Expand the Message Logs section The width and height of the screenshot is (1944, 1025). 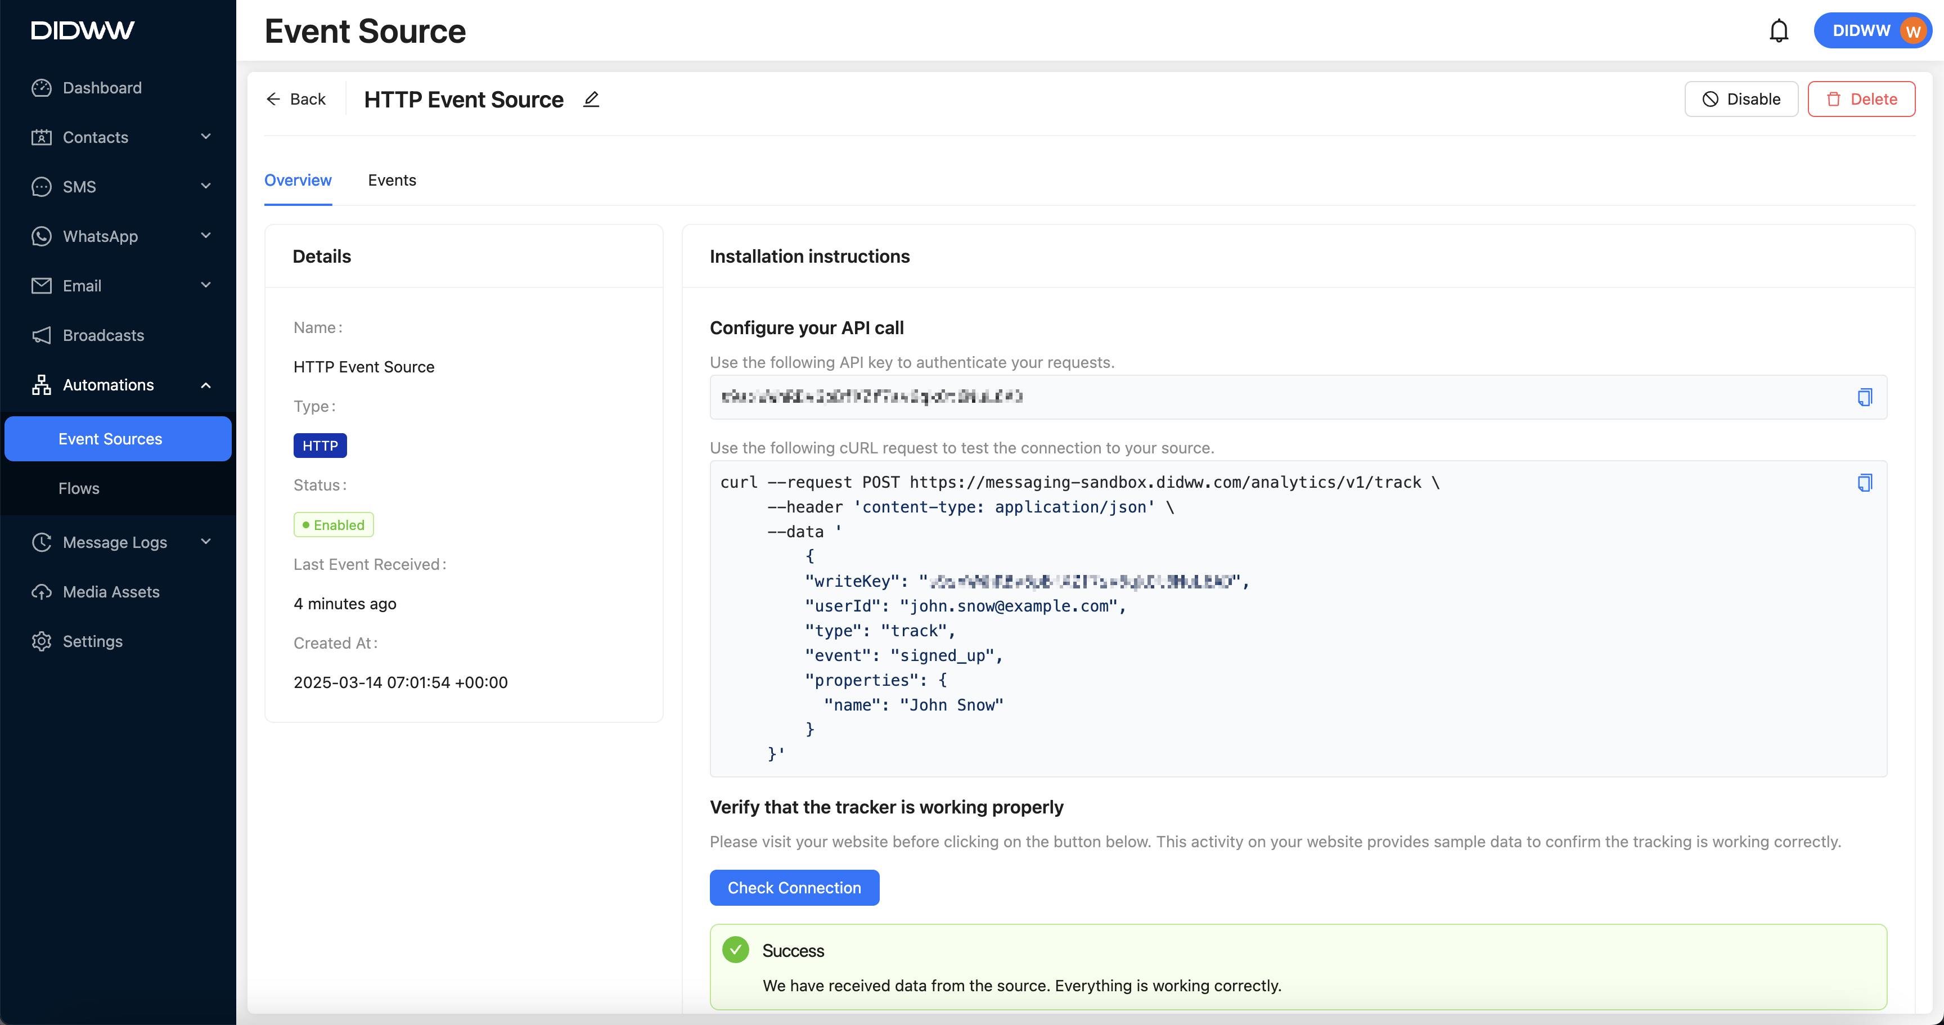coord(205,542)
